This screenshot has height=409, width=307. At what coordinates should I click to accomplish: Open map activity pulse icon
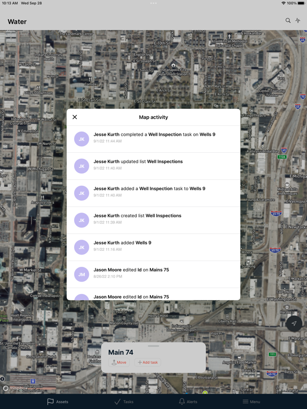point(298,20)
